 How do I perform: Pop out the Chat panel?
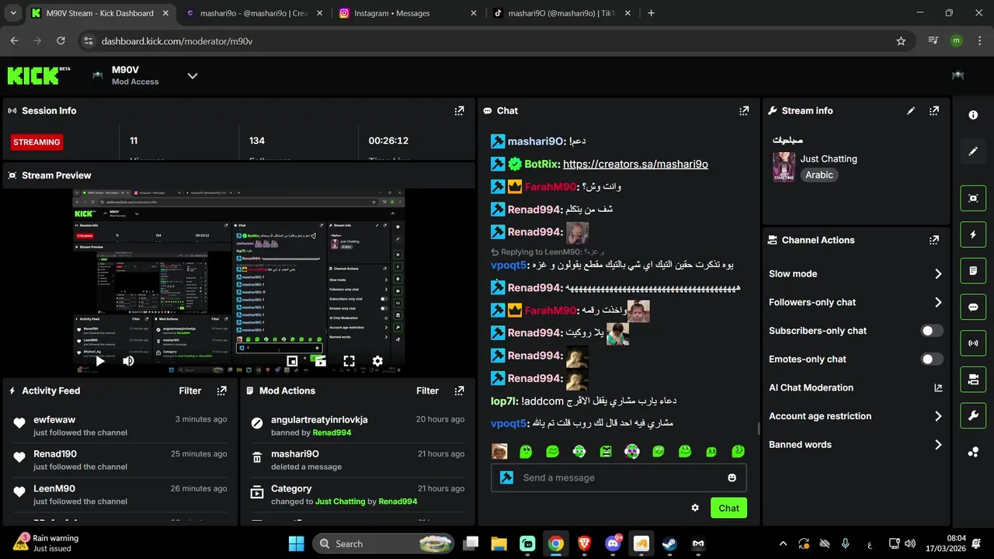click(744, 111)
